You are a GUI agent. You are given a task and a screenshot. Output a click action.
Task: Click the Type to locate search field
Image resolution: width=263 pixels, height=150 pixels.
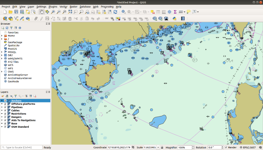(22, 148)
